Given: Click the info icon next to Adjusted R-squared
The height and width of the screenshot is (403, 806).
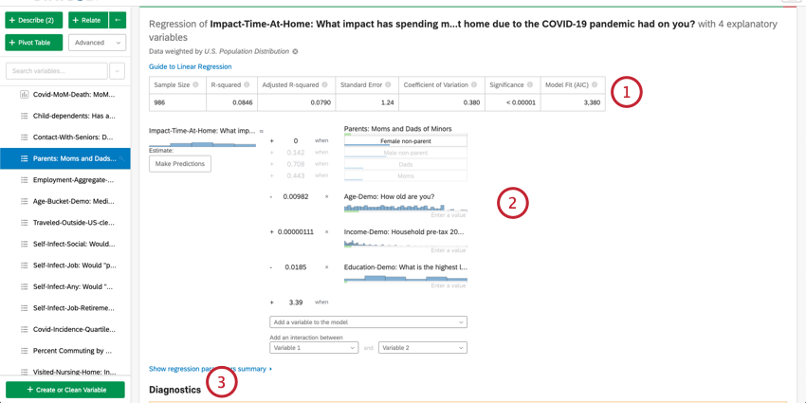Looking at the screenshot, I should [325, 84].
